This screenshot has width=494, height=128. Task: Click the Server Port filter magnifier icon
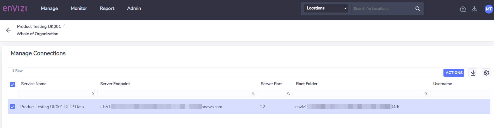pos(288,94)
